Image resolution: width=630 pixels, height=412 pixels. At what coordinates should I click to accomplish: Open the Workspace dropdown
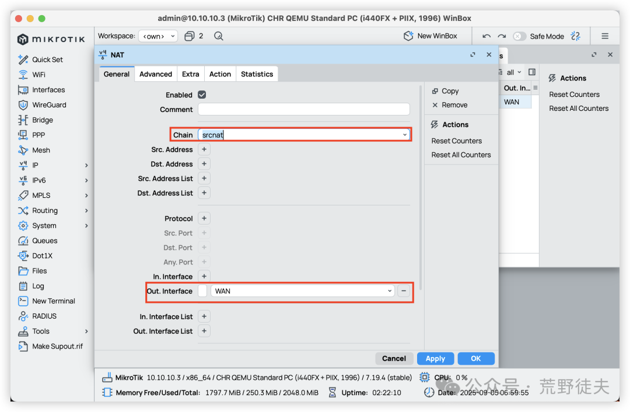tap(158, 36)
